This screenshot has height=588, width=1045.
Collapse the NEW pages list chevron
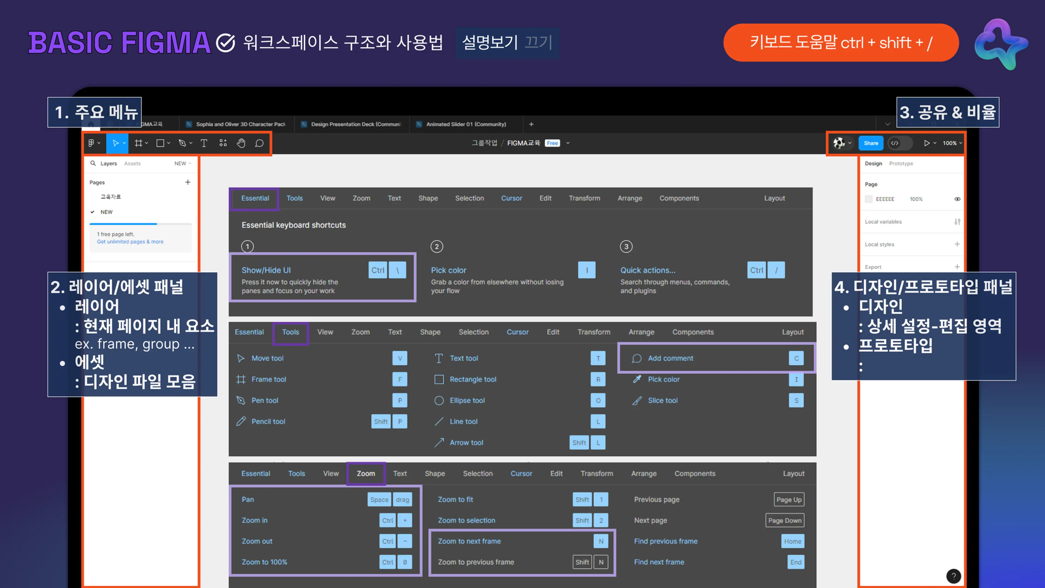click(190, 163)
